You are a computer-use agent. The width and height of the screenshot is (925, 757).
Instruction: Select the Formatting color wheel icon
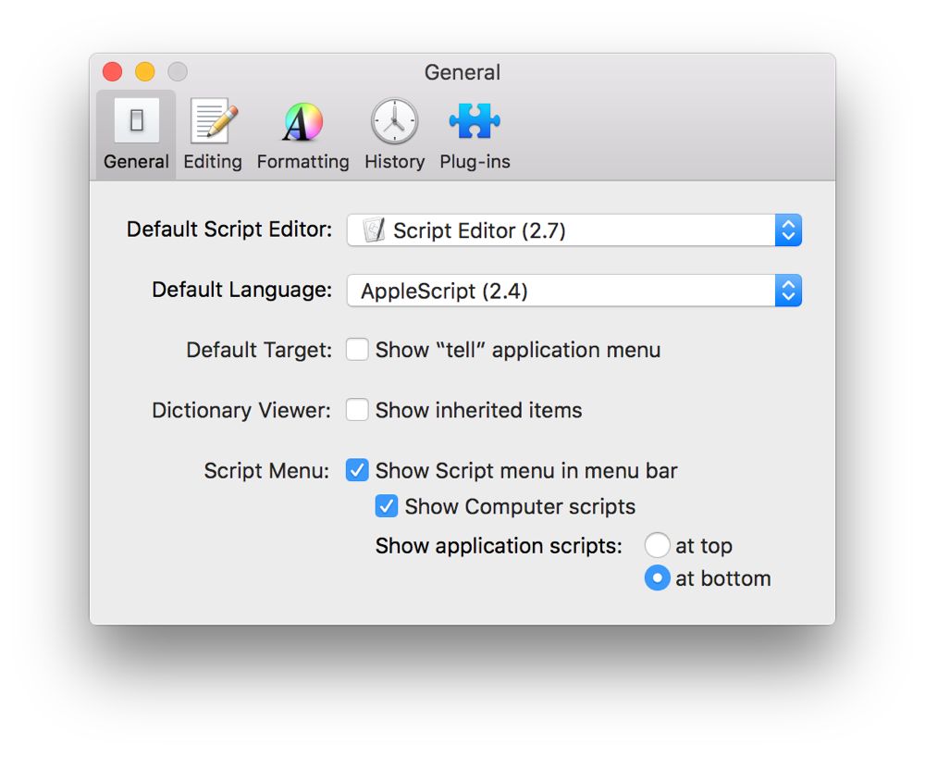302,121
